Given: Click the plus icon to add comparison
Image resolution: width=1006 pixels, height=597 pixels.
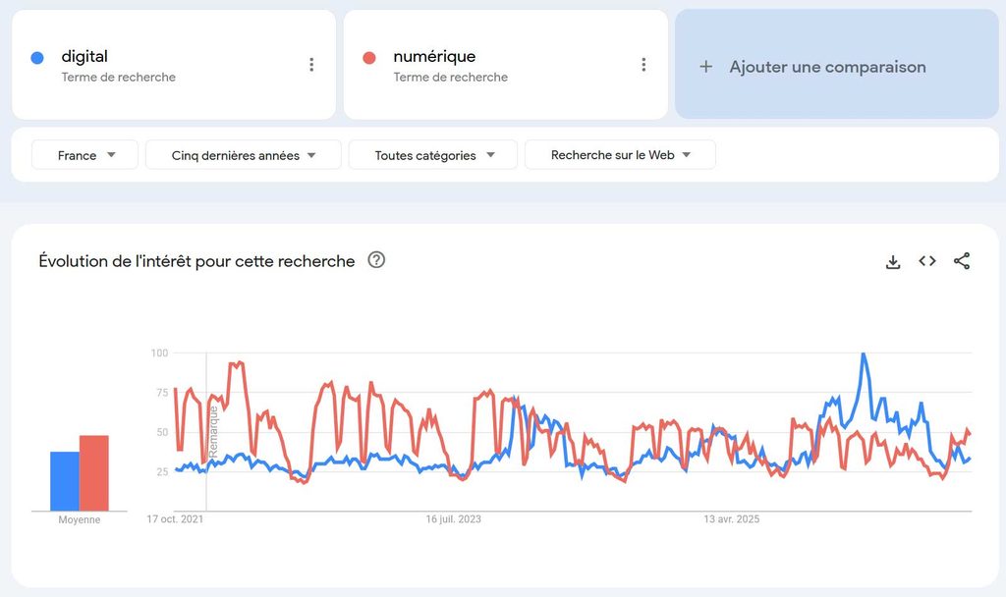Looking at the screenshot, I should (x=705, y=67).
